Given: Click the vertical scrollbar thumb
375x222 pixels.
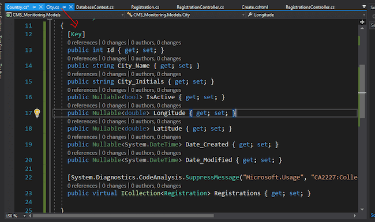Looking at the screenshot, I should (362, 91).
